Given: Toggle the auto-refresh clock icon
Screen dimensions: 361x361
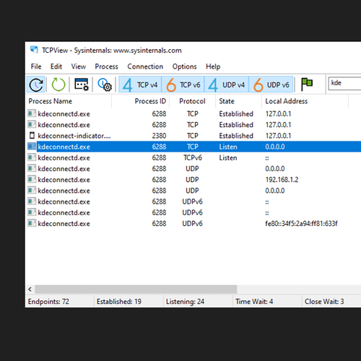Looking at the screenshot, I should 35,84.
